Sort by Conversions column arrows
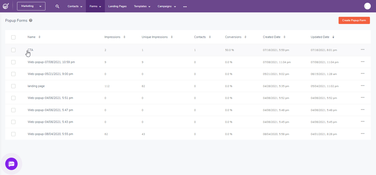The height and width of the screenshot is (175, 376). click(x=245, y=37)
